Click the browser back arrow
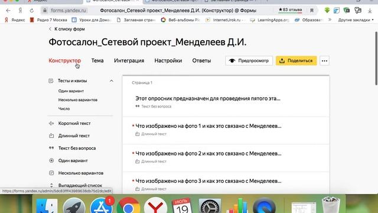Viewport: 378px width, 213px height. click(x=8, y=11)
